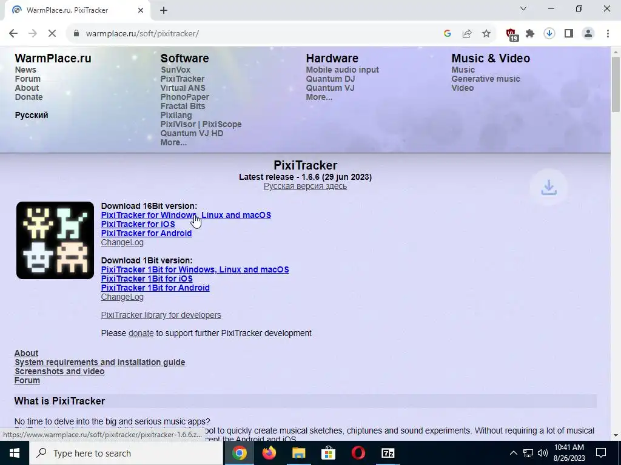The width and height of the screenshot is (621, 465).
Task: Open the volume control in system tray
Action: pyautogui.click(x=543, y=453)
